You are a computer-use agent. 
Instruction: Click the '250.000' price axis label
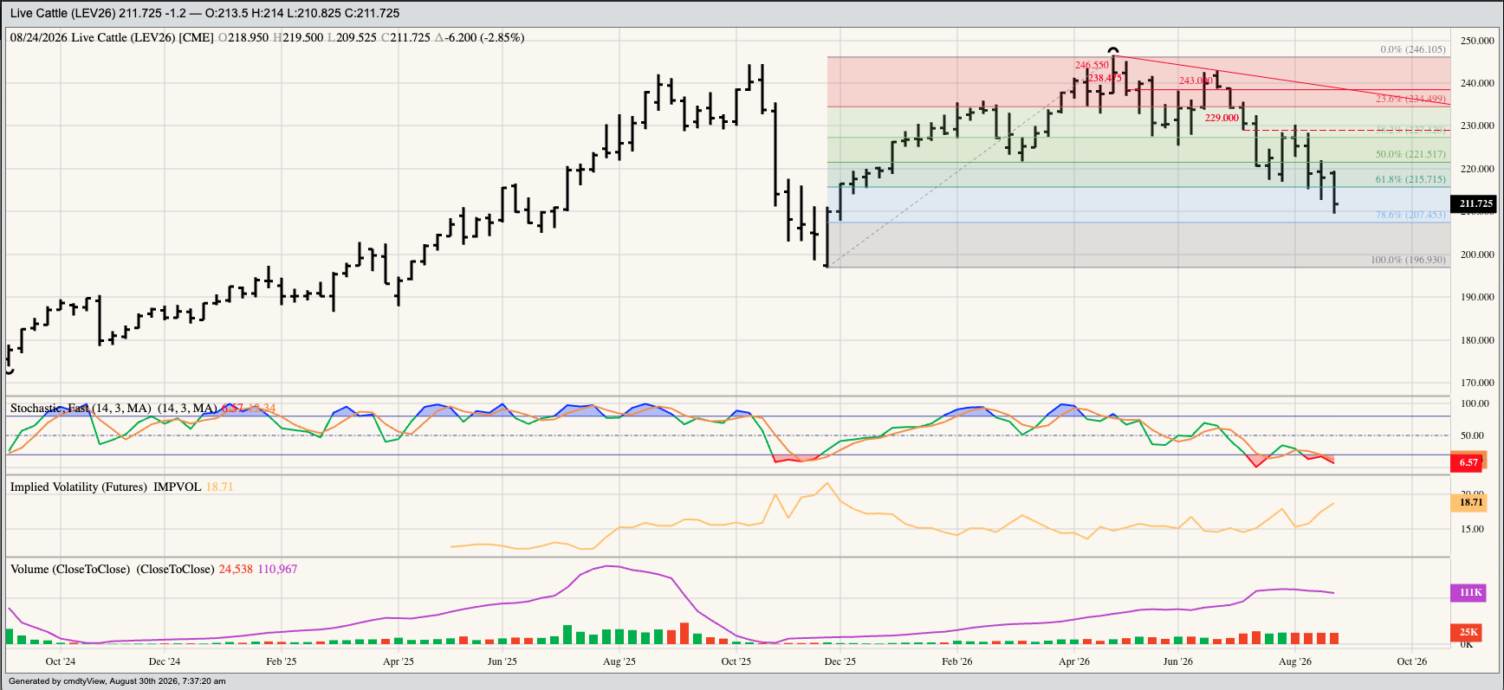point(1477,41)
